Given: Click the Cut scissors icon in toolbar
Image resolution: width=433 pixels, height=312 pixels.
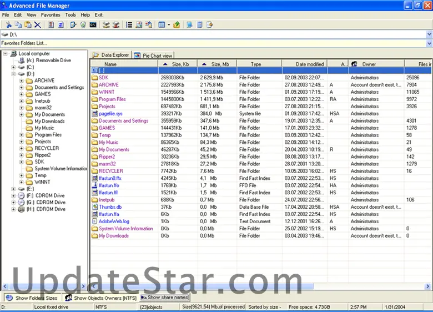Looking at the screenshot, I should click(x=9, y=24).
